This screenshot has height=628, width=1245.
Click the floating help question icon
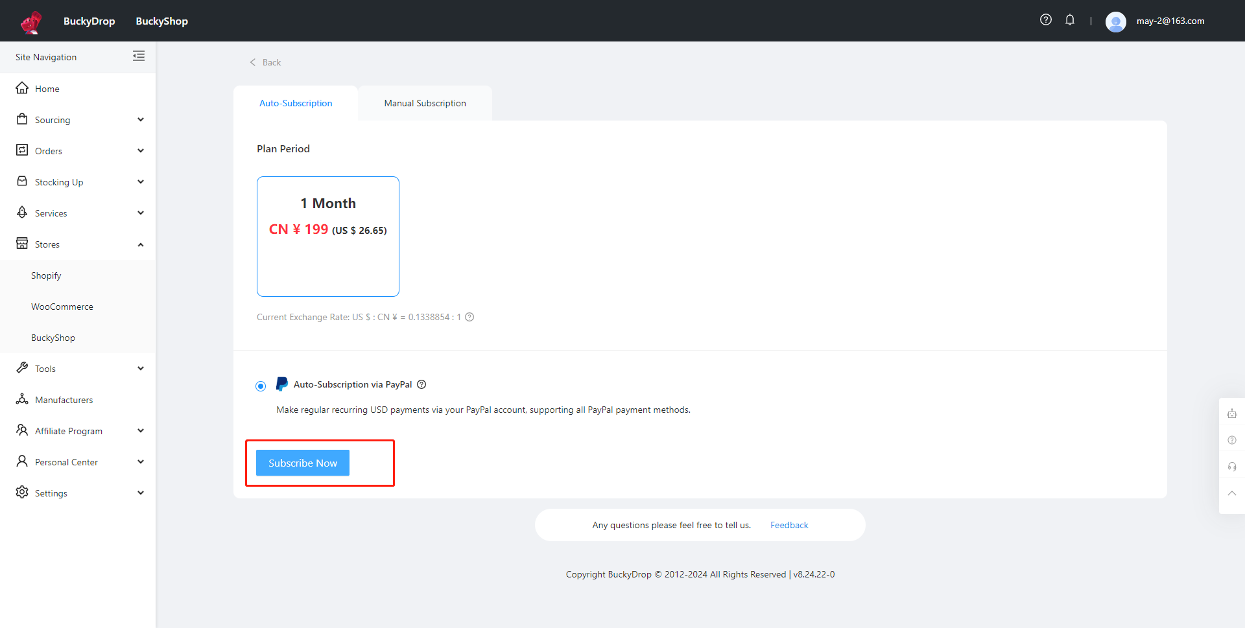pyautogui.click(x=1232, y=440)
